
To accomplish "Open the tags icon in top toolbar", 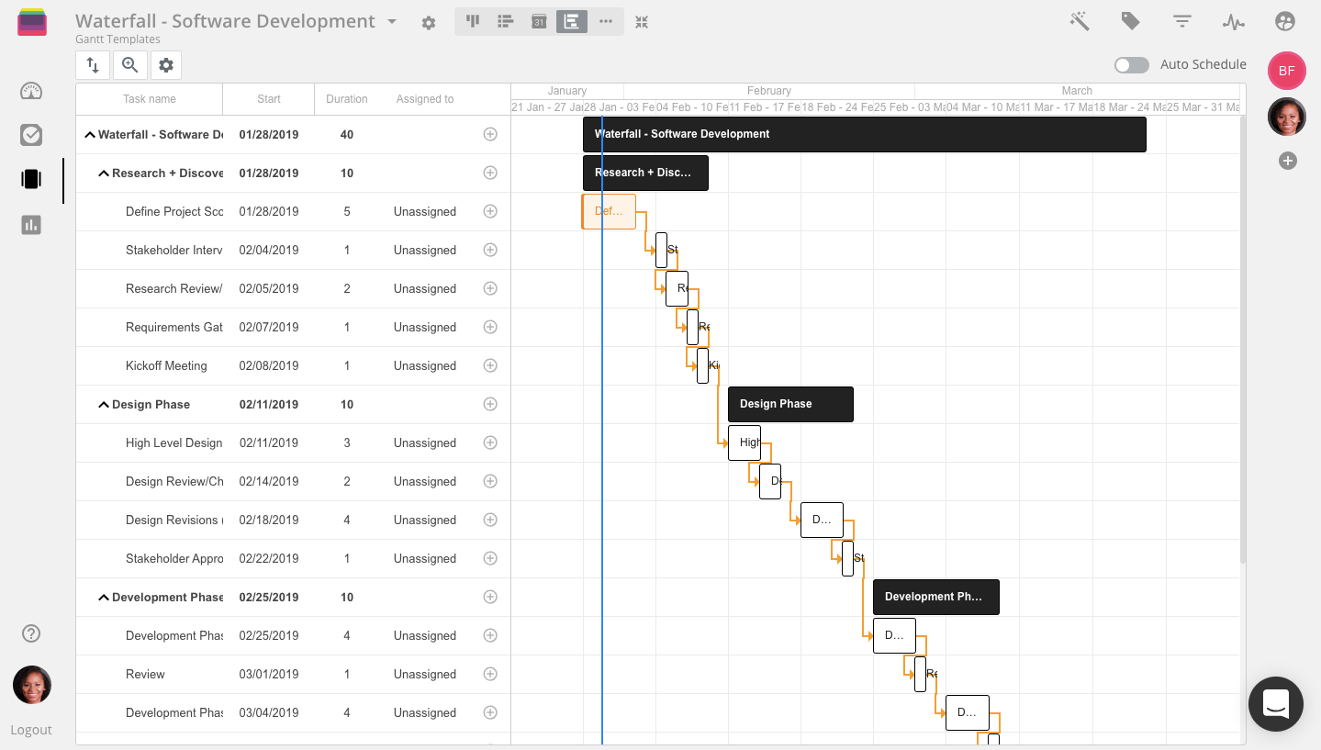I will [1131, 22].
